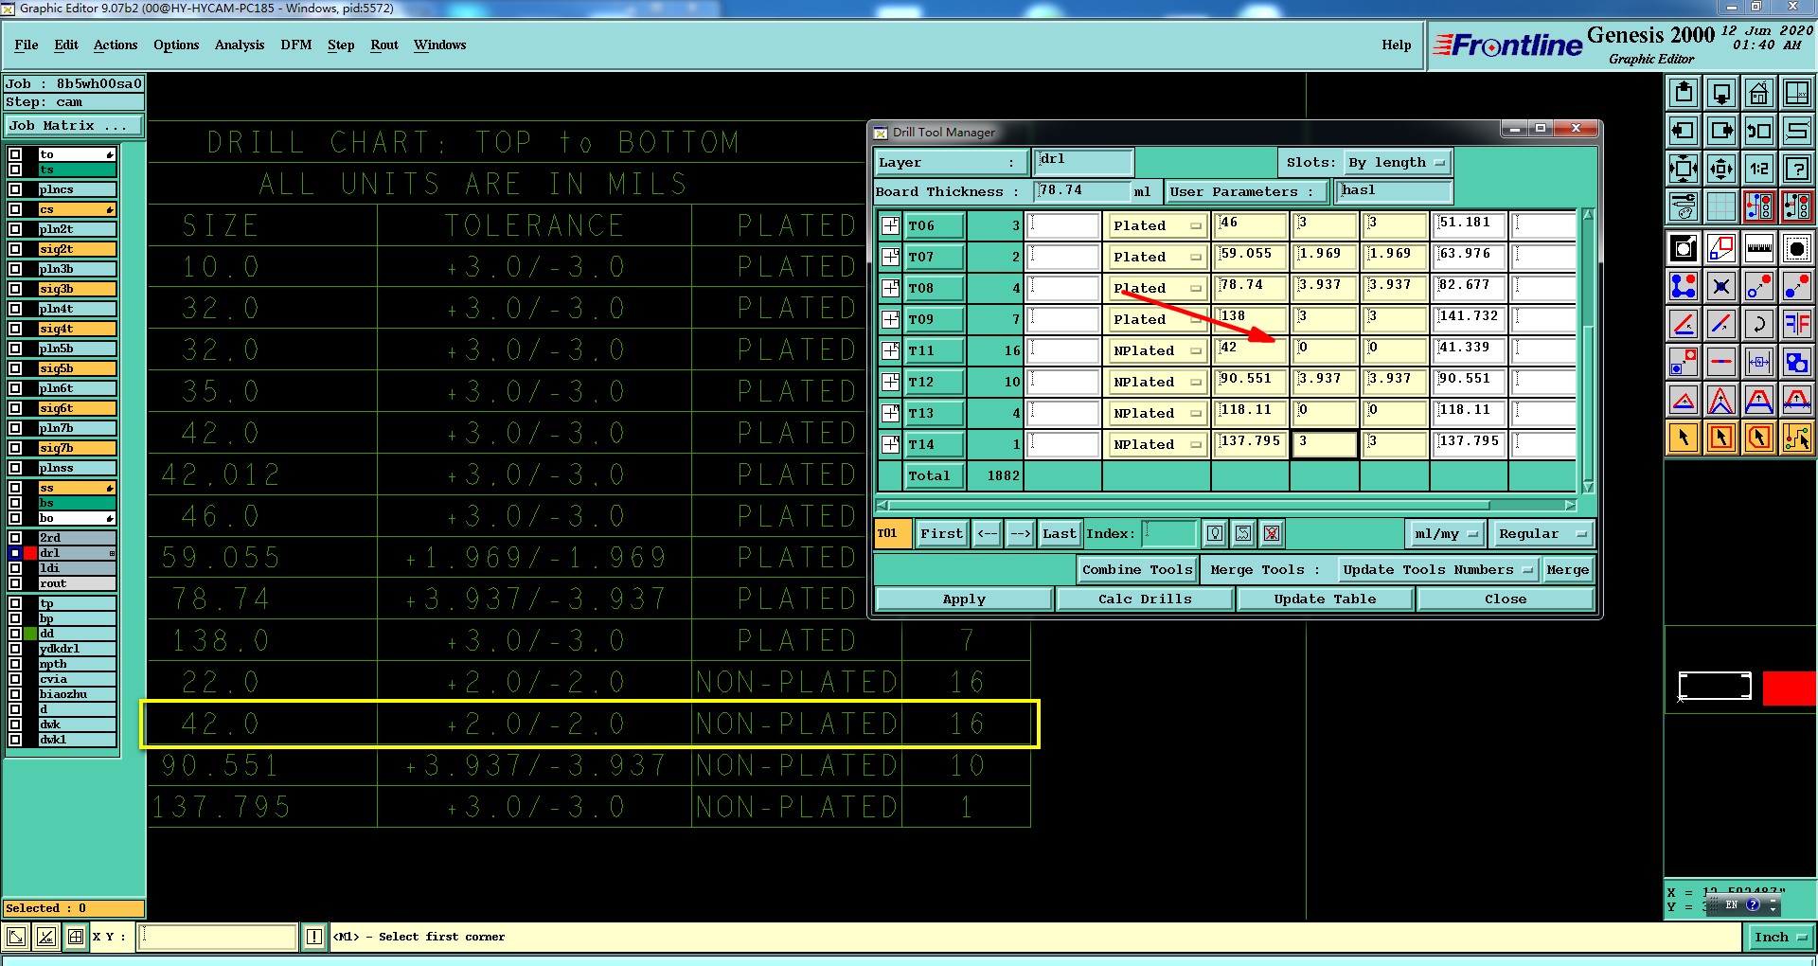Toggle checkbox for layer dwk1
This screenshot has width=1818, height=966.
15,740
